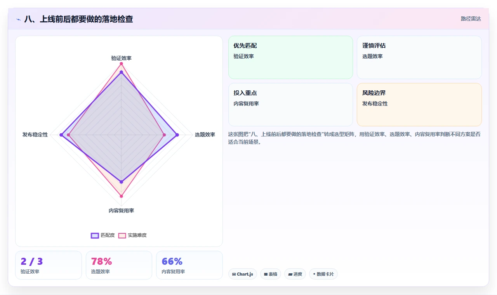Open the 优先匹配 card
Screen dimensions: 497x295
tap(290, 57)
